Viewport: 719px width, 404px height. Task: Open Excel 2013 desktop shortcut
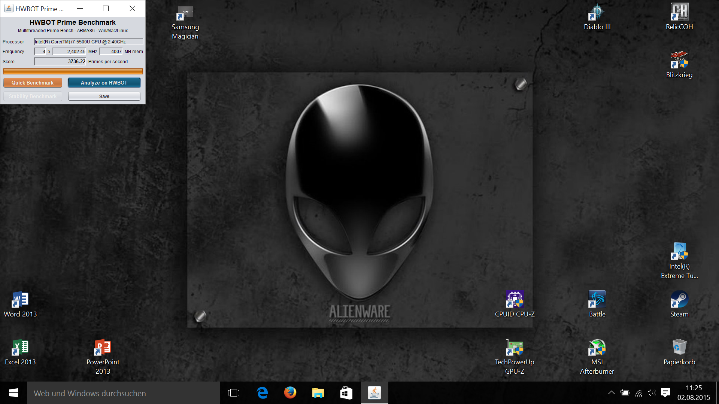point(20,352)
